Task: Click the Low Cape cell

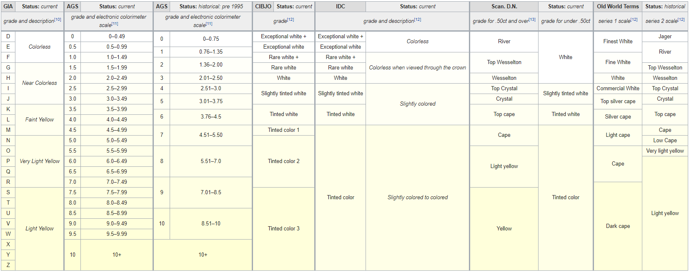Action: 665,141
